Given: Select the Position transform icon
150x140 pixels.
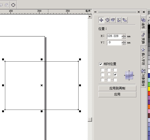Looking at the screenshot, I should [x=101, y=20].
